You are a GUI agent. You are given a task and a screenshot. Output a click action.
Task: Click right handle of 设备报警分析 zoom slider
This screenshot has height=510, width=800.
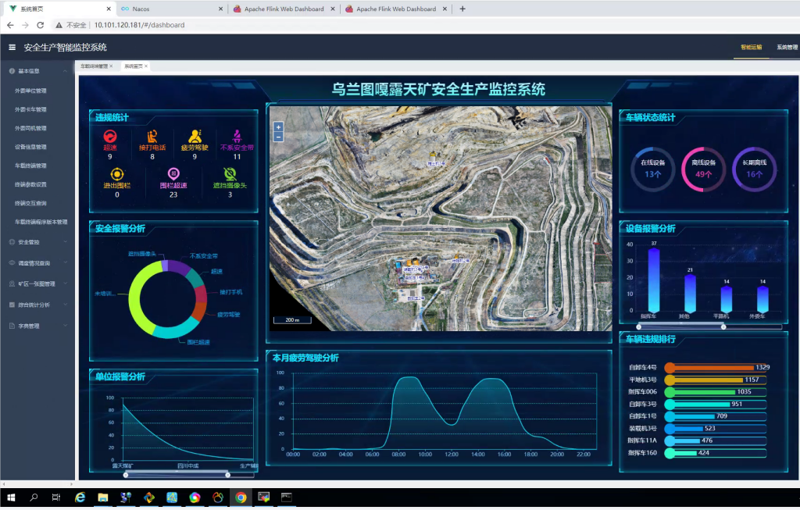pyautogui.click(x=723, y=326)
